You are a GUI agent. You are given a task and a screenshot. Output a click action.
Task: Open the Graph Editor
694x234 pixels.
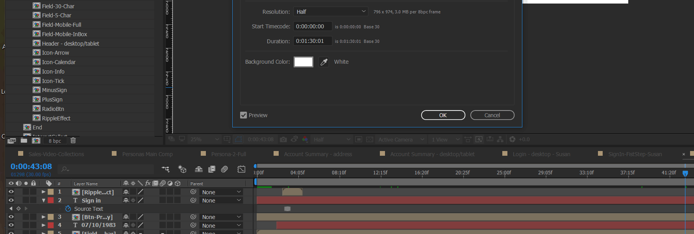[241, 169]
